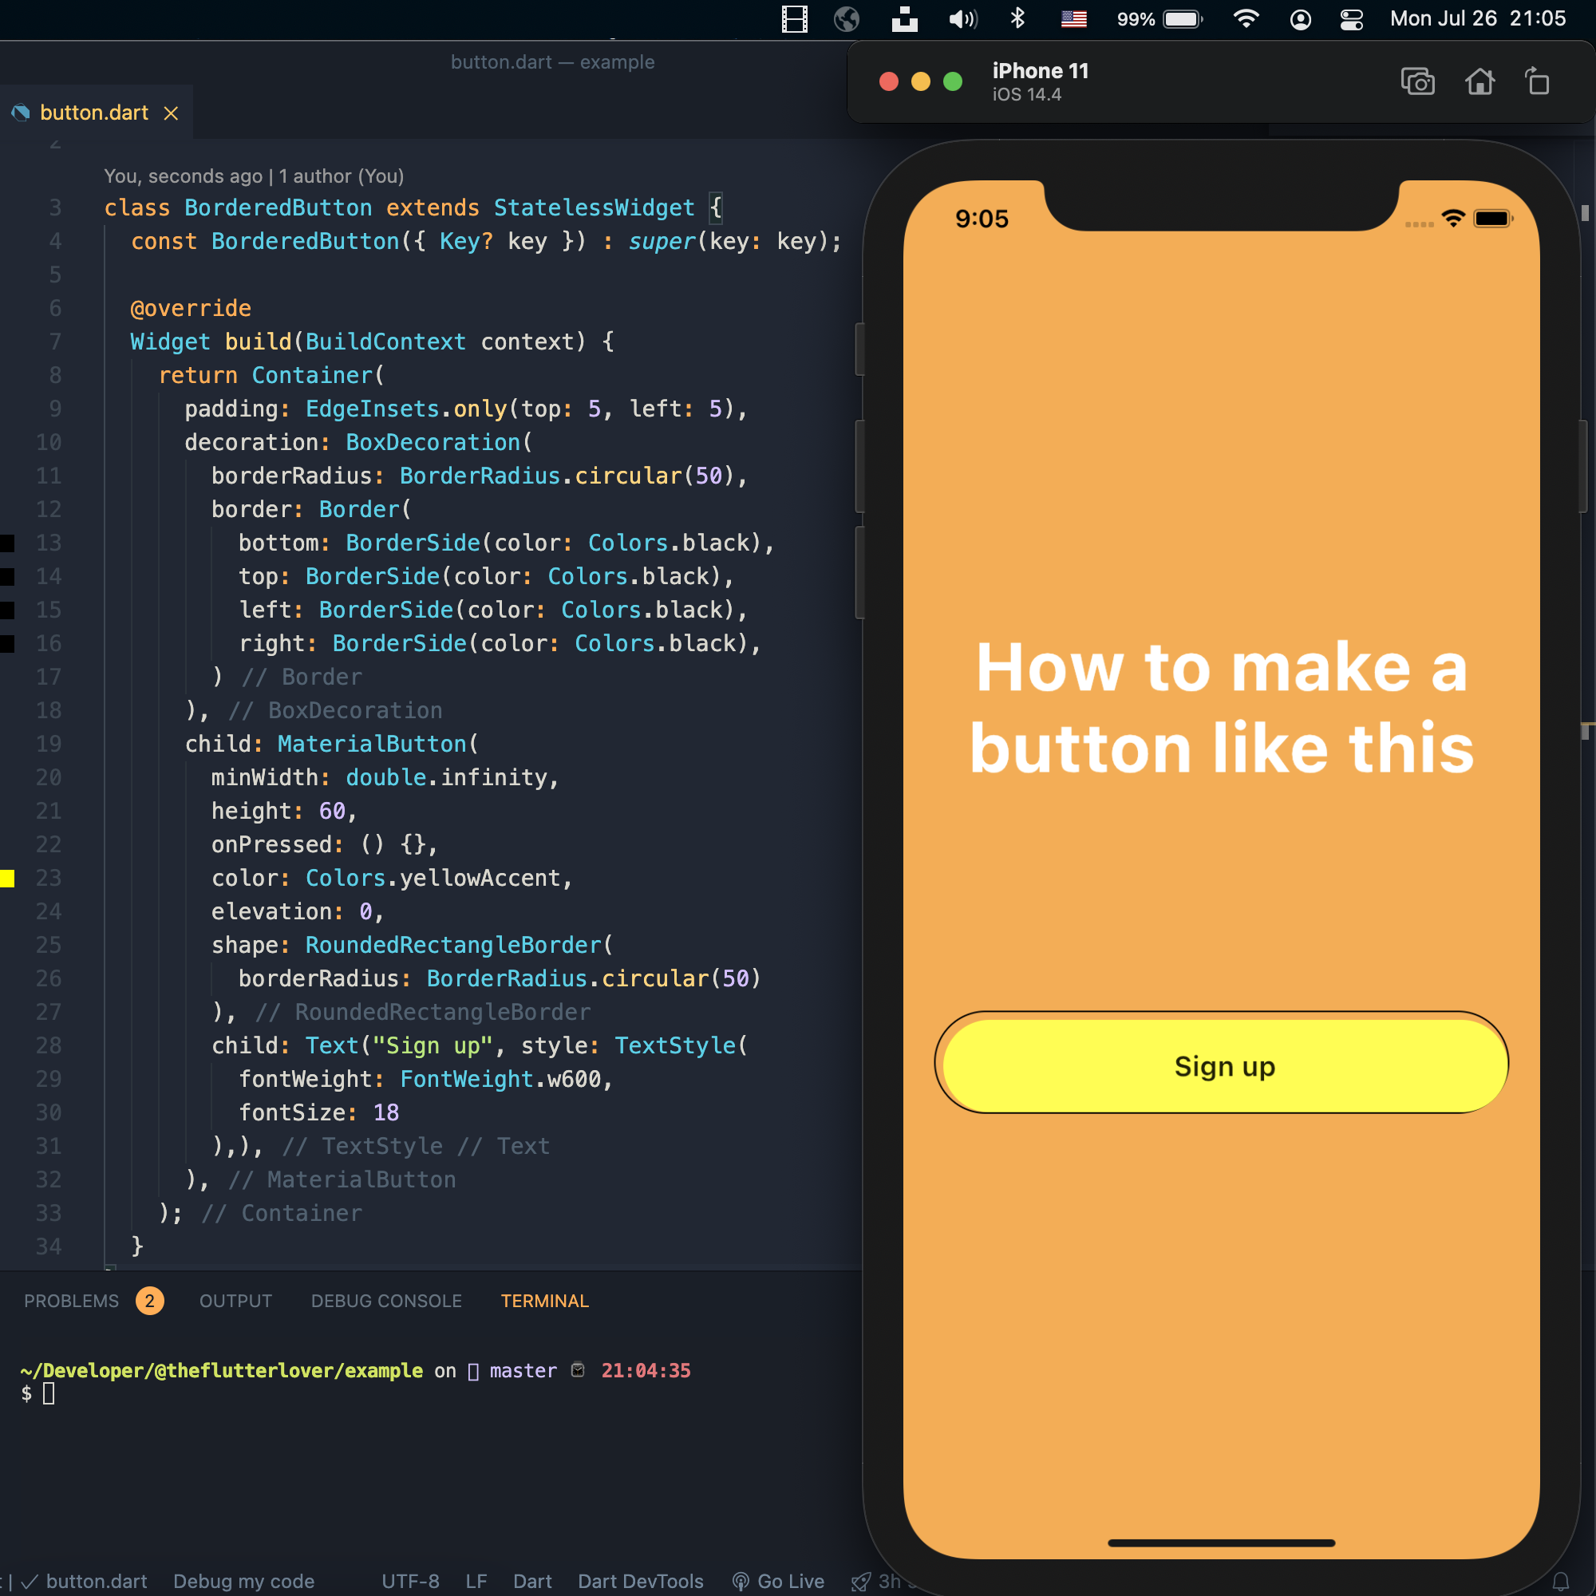Switch to the PROBLEMS panel tab
Image resolution: width=1596 pixels, height=1596 pixels.
coord(72,1301)
